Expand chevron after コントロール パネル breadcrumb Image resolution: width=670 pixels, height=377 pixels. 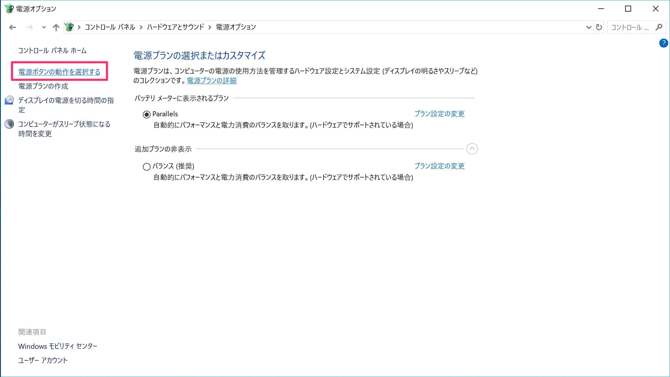point(141,27)
